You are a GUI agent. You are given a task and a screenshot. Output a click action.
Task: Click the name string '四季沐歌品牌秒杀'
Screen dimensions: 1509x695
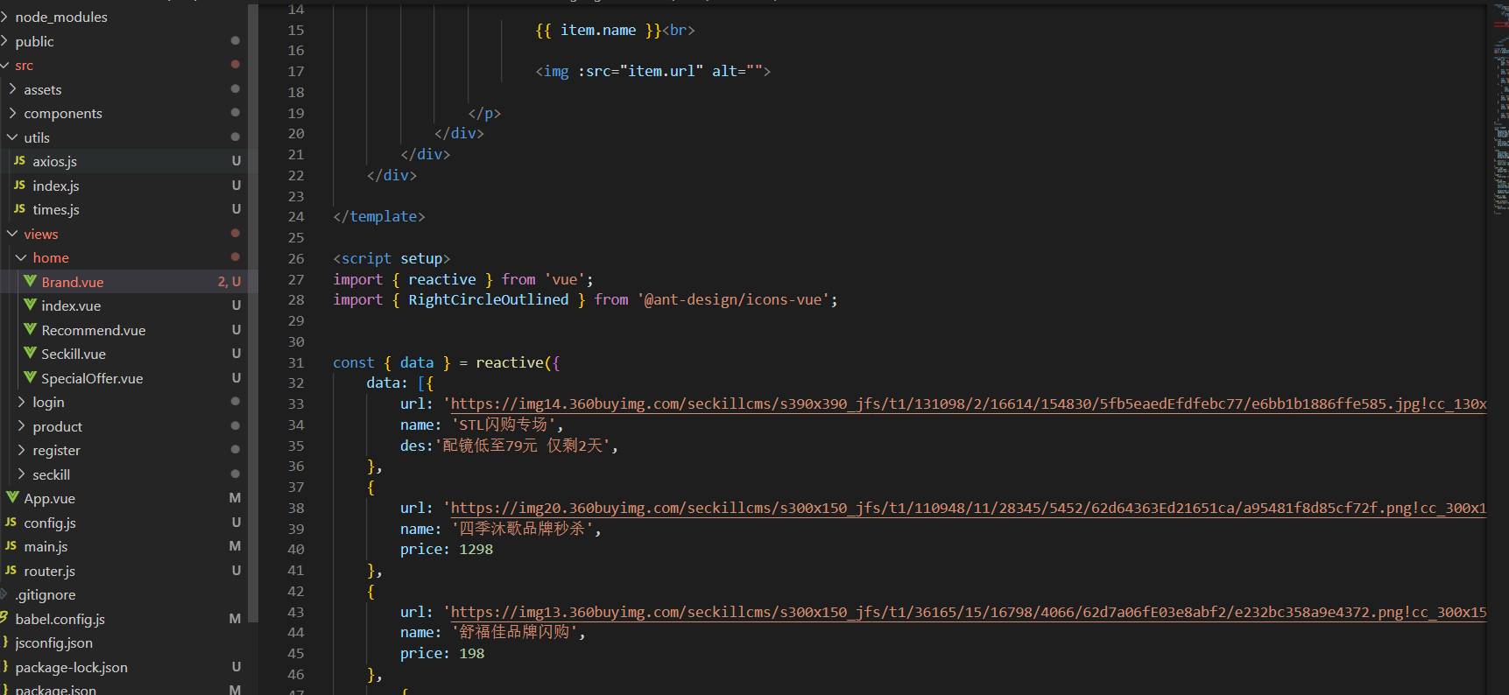click(x=522, y=529)
